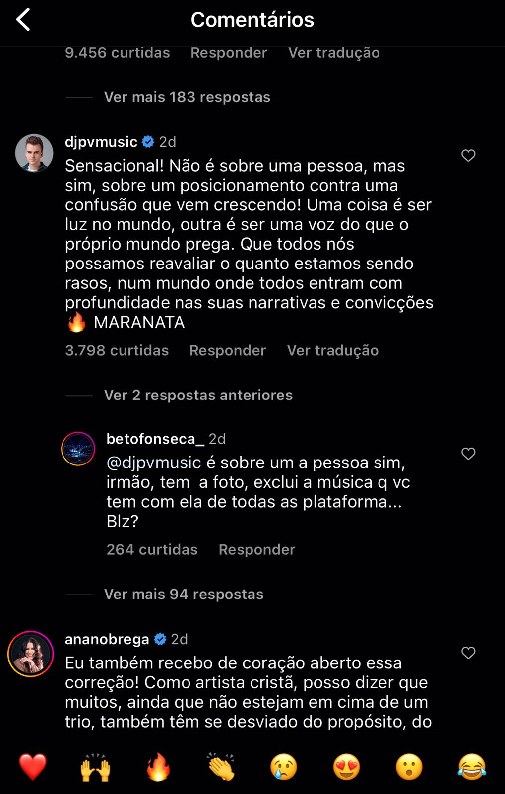Image resolution: width=505 pixels, height=794 pixels.
Task: Like betofonseca_'s reply with heart
Action: pos(468,454)
